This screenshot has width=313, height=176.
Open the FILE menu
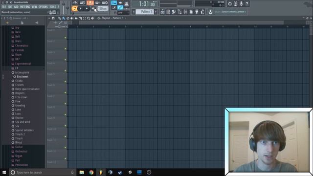click(x=4, y=7)
